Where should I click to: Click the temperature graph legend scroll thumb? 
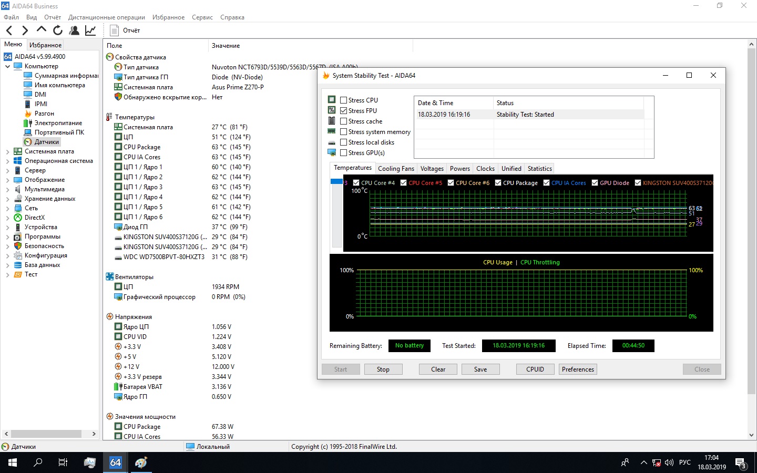[x=336, y=181]
